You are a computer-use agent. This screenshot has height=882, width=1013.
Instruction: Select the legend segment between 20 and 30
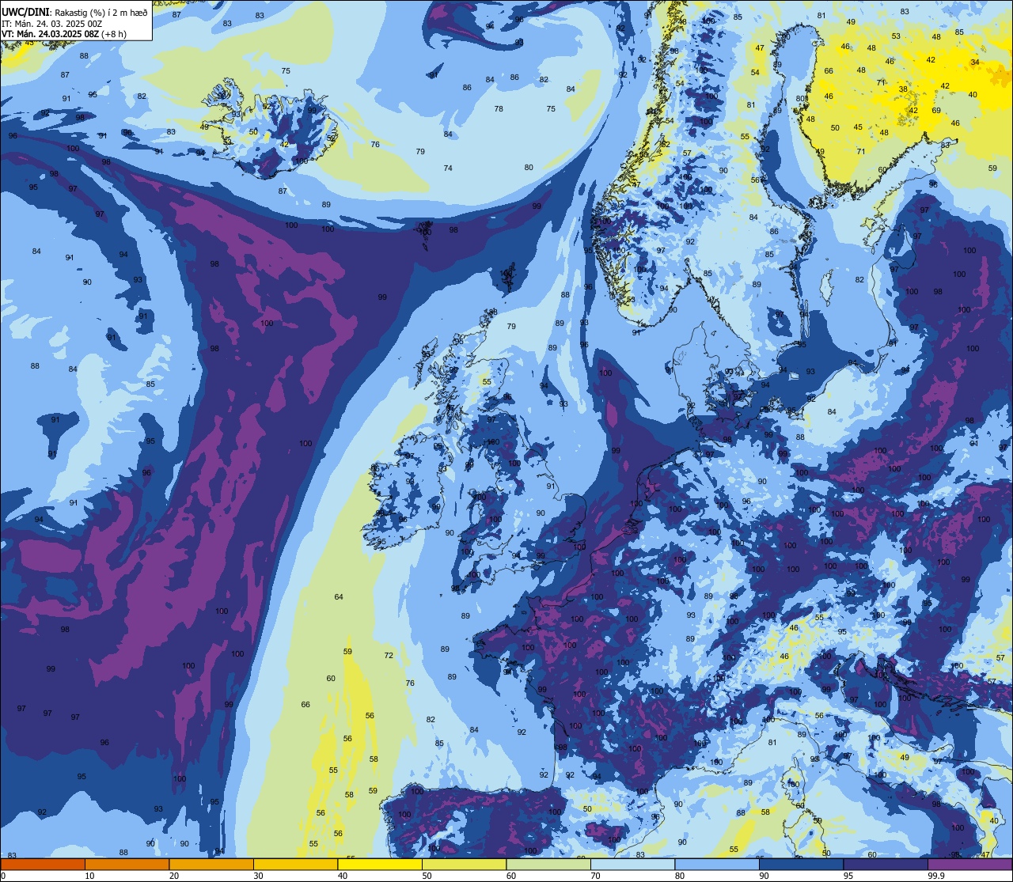(x=211, y=865)
